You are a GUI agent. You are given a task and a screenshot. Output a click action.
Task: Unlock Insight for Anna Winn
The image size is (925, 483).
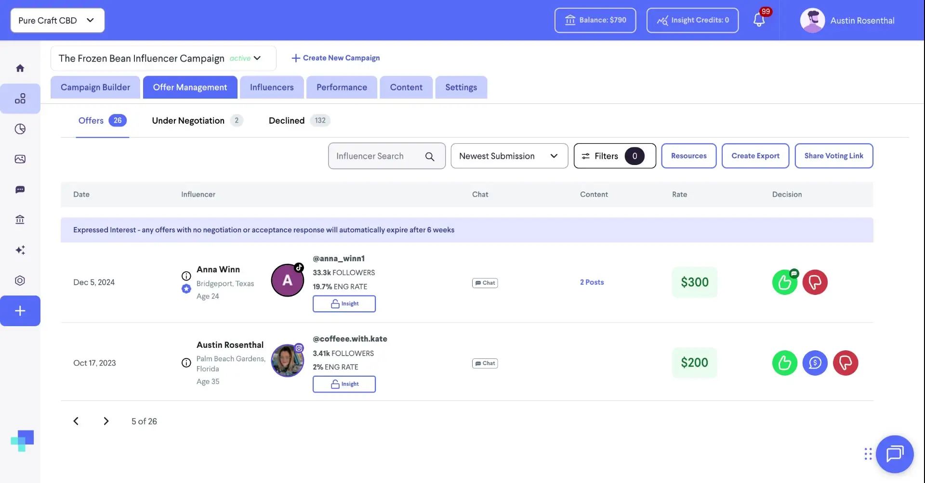tap(344, 304)
